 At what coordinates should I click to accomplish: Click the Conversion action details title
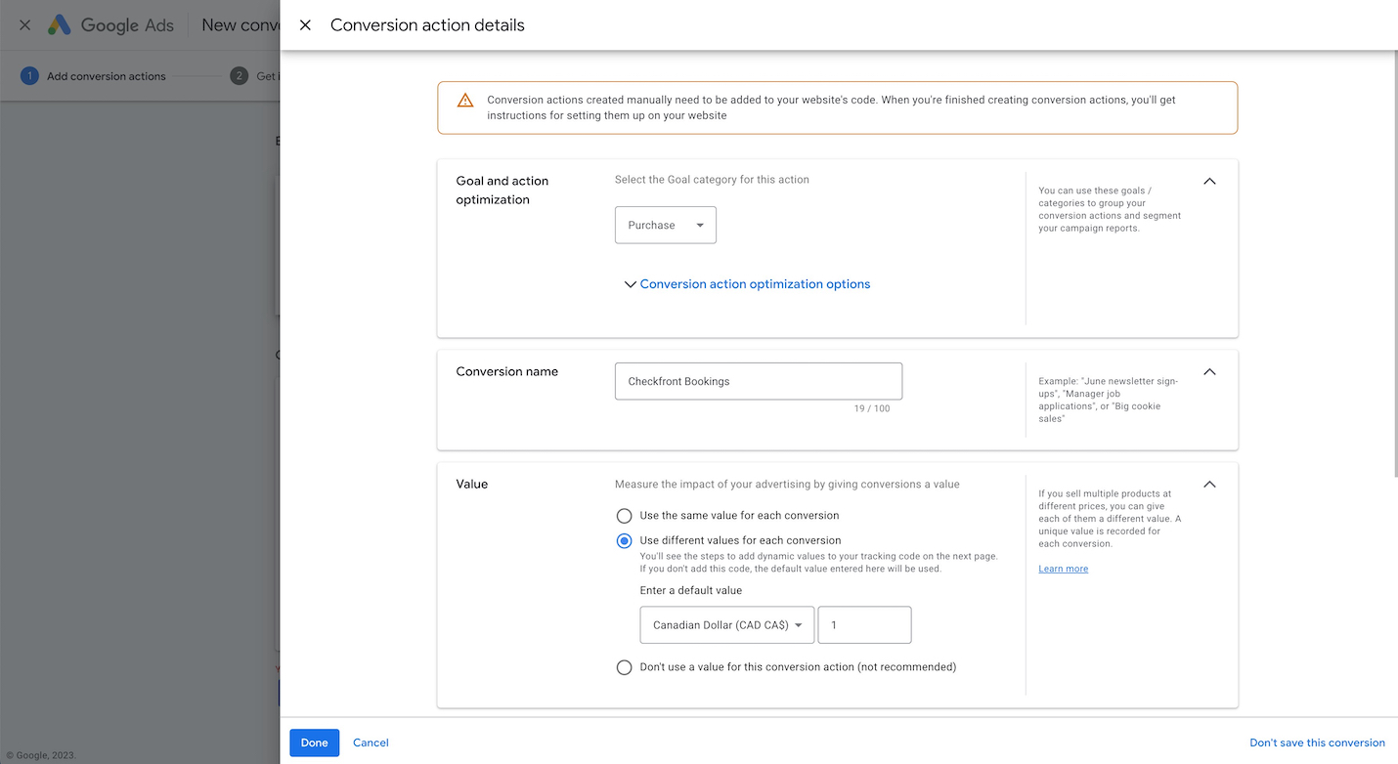click(x=427, y=25)
